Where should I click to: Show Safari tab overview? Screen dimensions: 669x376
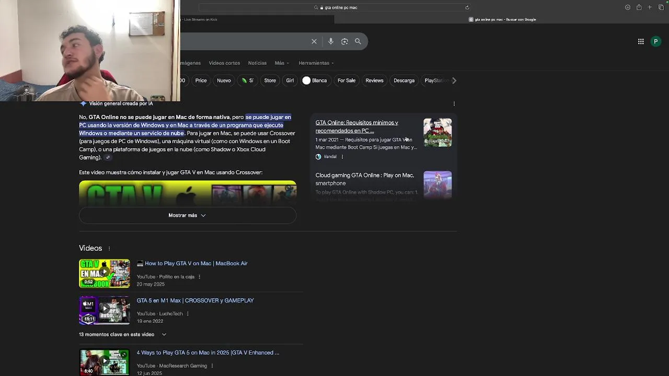(x=661, y=7)
